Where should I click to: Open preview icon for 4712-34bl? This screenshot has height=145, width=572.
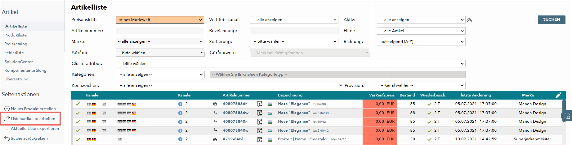click(260, 139)
